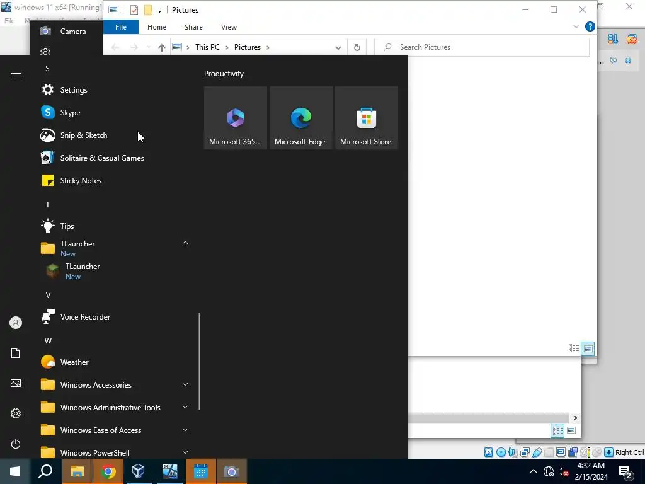Jump to letter T section header
Image resolution: width=645 pixels, height=484 pixels.
click(48, 205)
